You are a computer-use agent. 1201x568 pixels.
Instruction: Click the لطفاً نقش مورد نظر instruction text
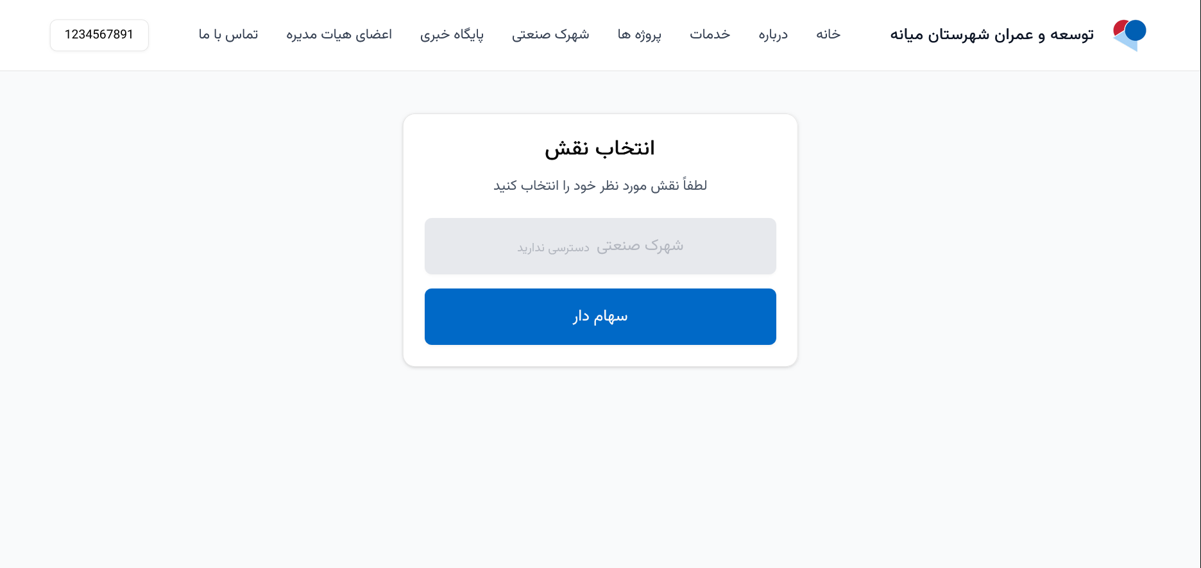point(600,186)
